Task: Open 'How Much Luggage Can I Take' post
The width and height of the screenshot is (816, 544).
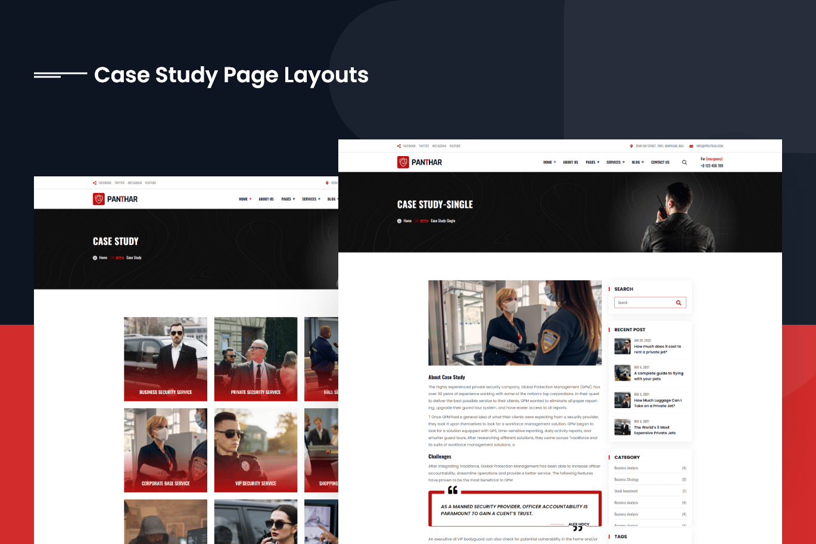Action: pos(658,403)
